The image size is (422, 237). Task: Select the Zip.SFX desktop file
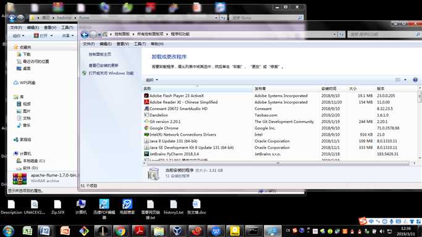(x=57, y=207)
